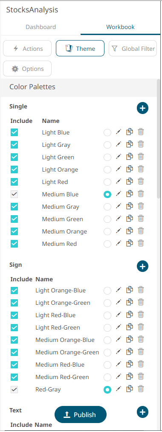162x432 pixels.
Task: Edit the Medium Red-Blue palette
Action: [x=119, y=364]
